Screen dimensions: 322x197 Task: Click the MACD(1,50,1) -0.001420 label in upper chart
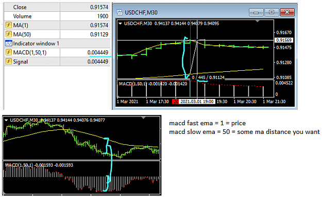(153, 84)
